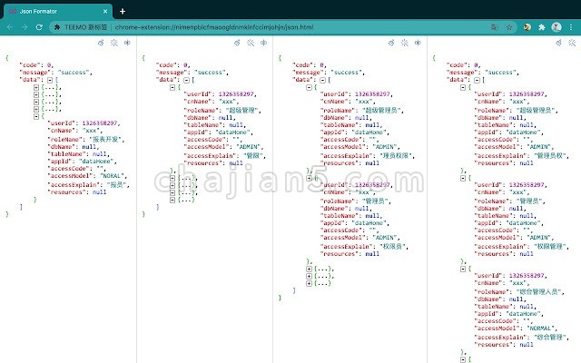581x363 pixels.
Task: Bookmark this page with the star icon
Action: click(509, 27)
